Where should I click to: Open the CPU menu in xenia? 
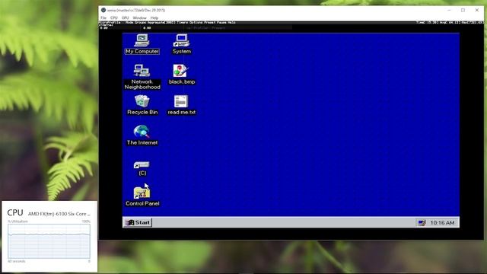[x=114, y=18]
